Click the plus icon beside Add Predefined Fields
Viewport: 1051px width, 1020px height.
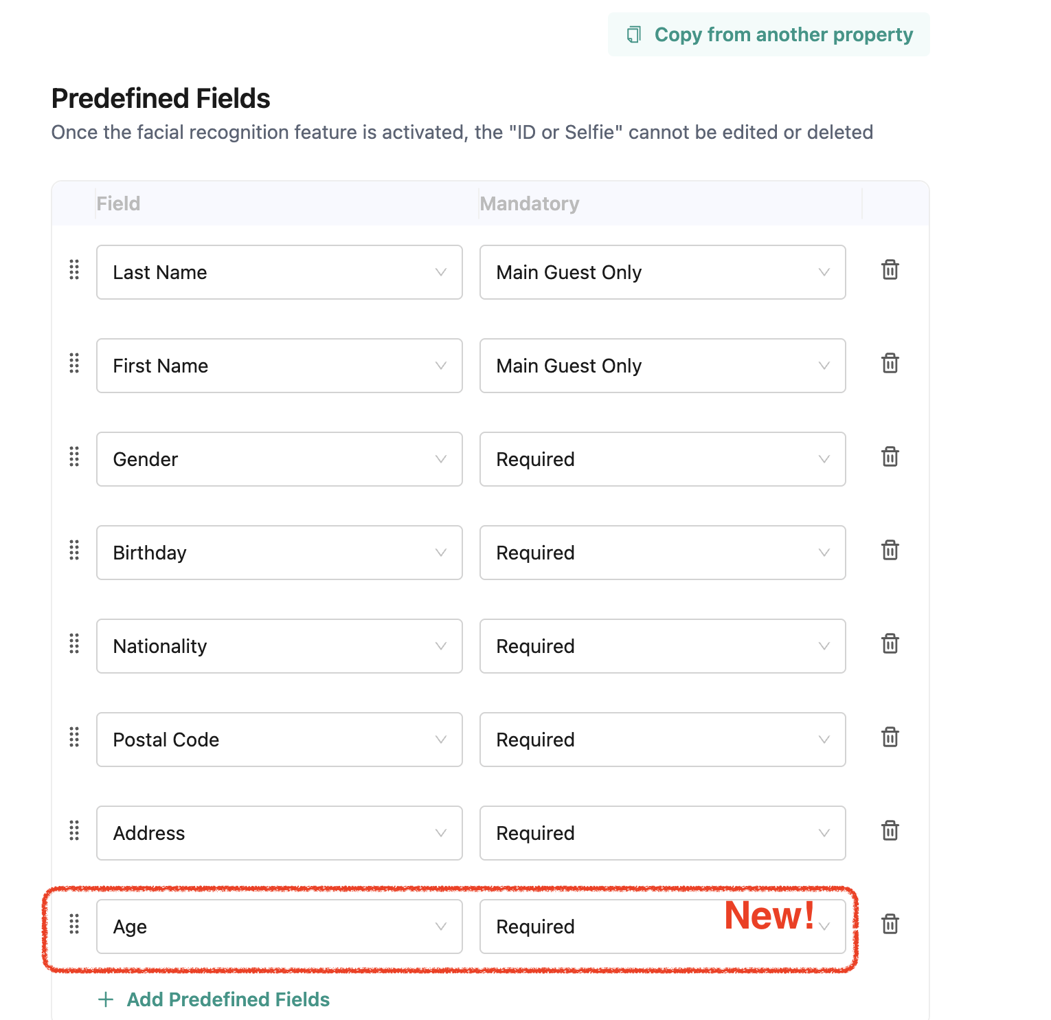[106, 999]
